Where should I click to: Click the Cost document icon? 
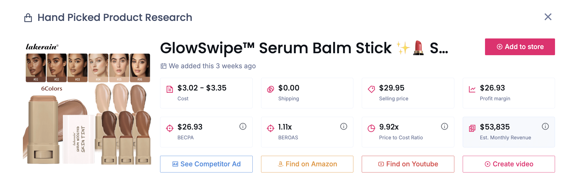click(170, 89)
